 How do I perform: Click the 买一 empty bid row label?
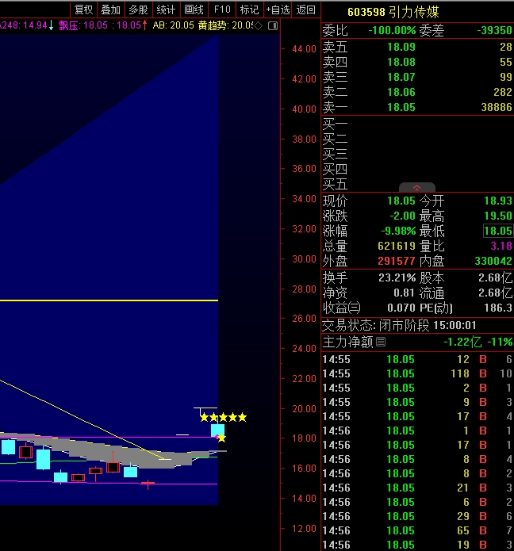click(335, 124)
